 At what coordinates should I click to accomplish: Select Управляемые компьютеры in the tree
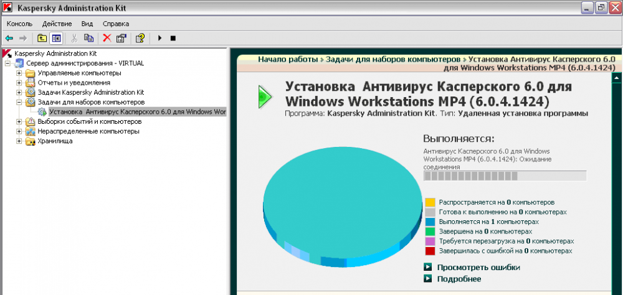(80, 73)
